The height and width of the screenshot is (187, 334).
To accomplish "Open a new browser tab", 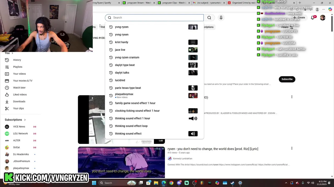I will (300, 3).
